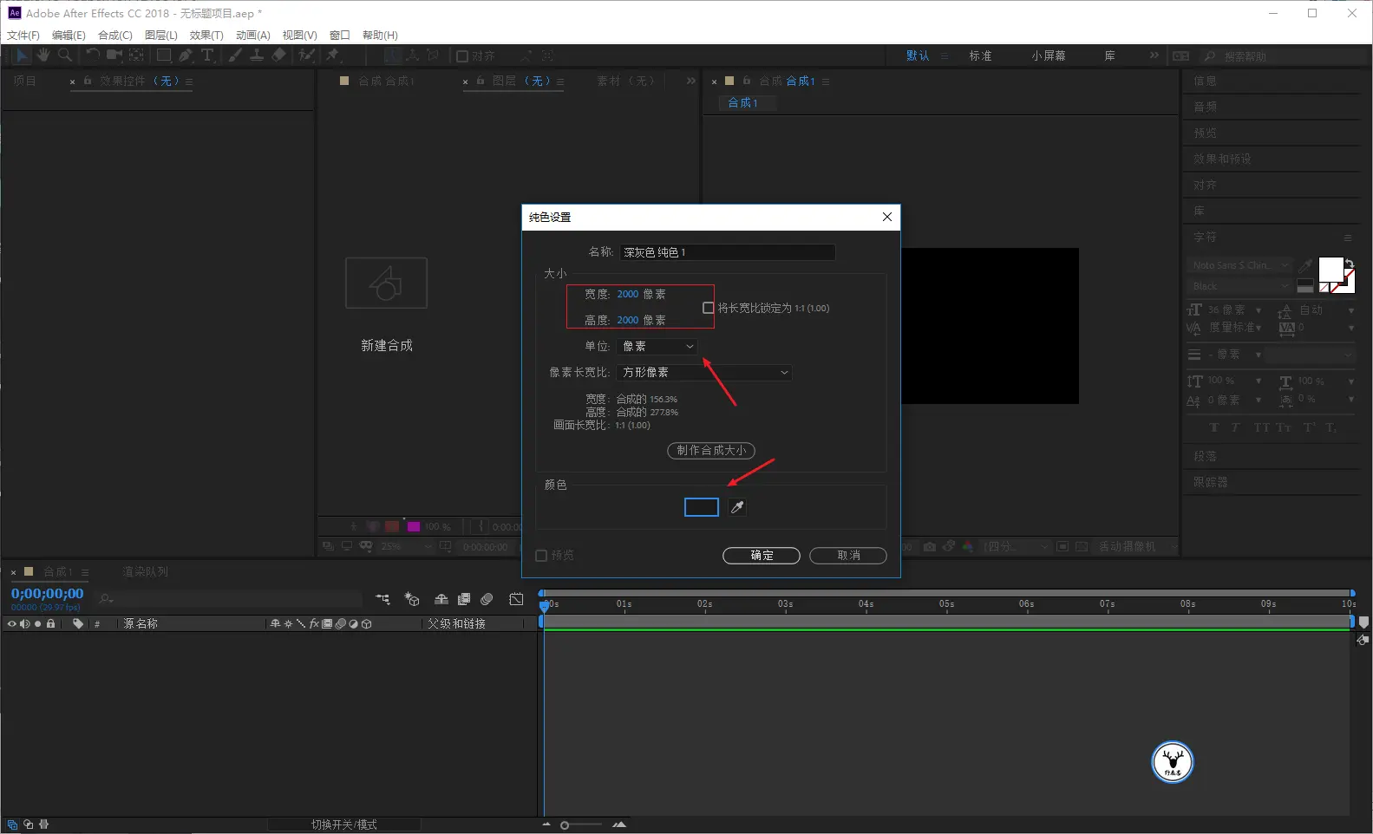Open the Graph Editor in the timeline
The height and width of the screenshot is (834, 1373).
516,599
